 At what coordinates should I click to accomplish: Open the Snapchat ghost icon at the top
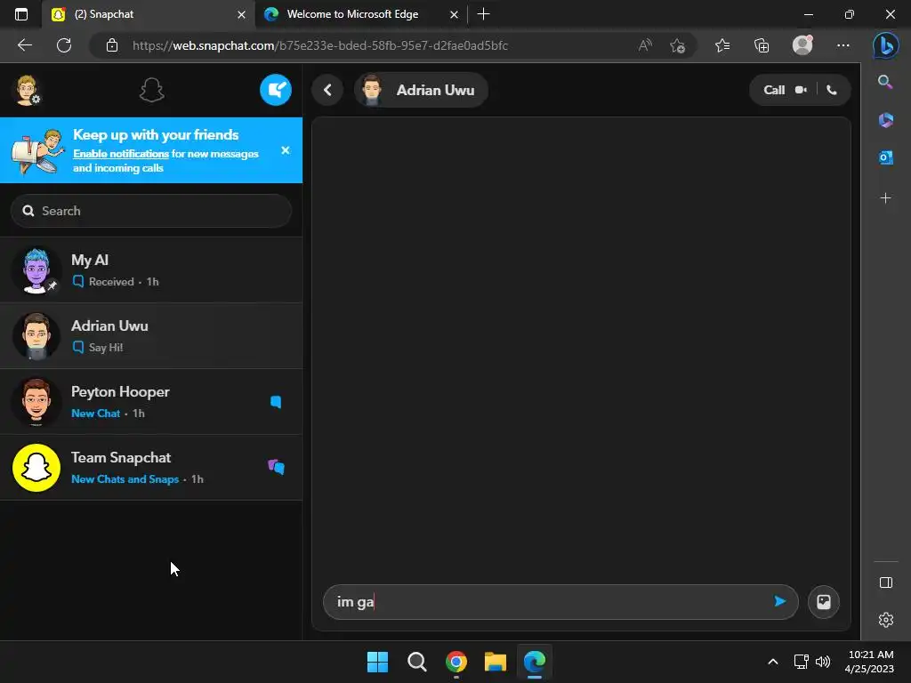click(x=151, y=90)
